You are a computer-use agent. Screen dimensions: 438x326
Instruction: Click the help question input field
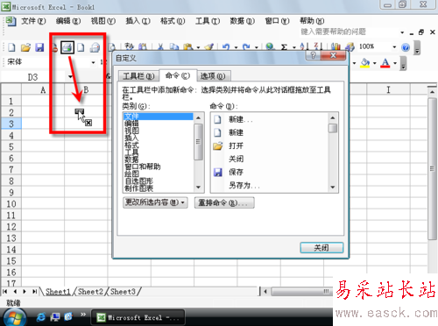(x=350, y=32)
